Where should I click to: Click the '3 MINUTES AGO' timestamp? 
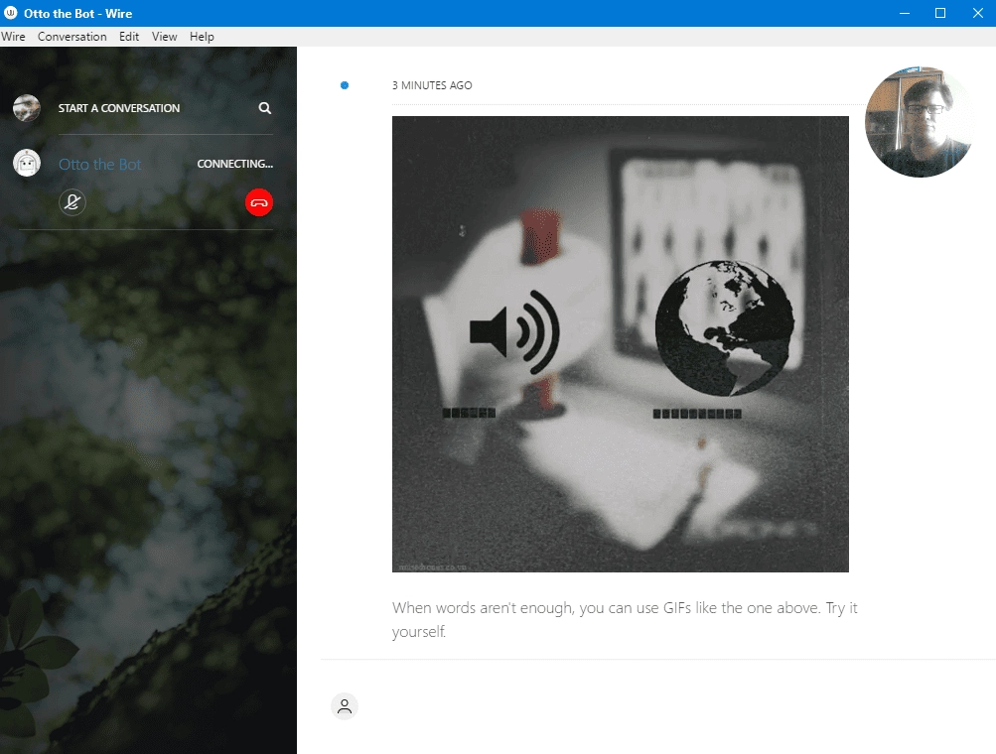point(432,85)
